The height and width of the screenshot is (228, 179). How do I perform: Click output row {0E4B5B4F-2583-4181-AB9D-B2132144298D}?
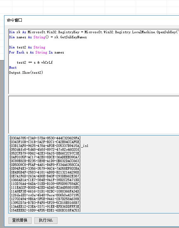(x=45, y=172)
